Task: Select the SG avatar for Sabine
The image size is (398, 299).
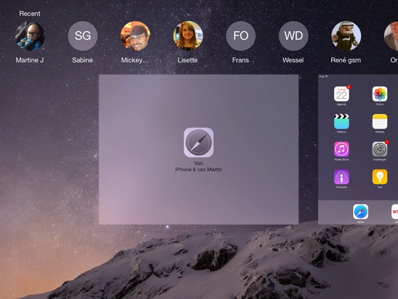Action: (83, 36)
